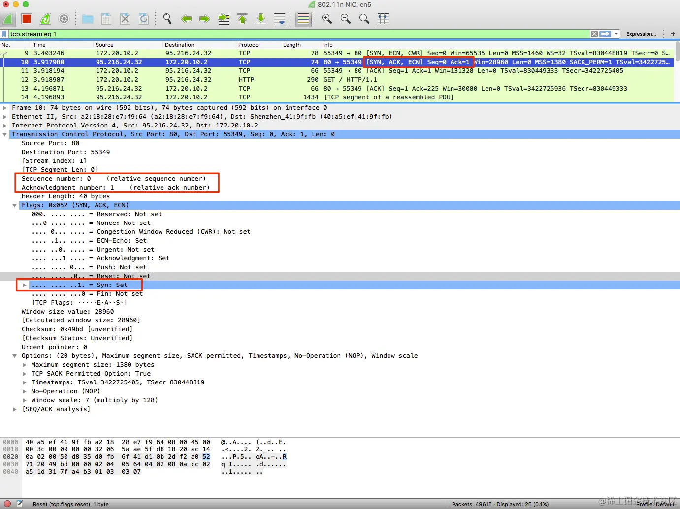Stop the running capture
The image size is (680, 509).
click(27, 19)
